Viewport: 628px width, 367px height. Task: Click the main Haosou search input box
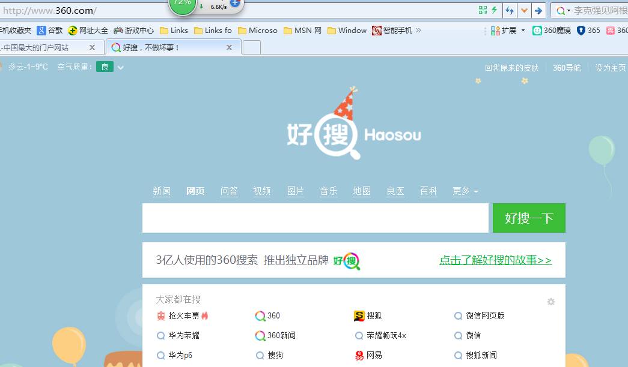315,218
